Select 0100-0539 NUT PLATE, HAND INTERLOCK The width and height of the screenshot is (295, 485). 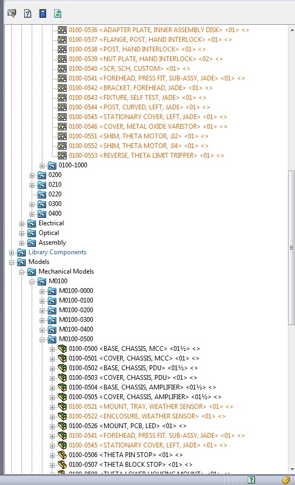(146, 59)
